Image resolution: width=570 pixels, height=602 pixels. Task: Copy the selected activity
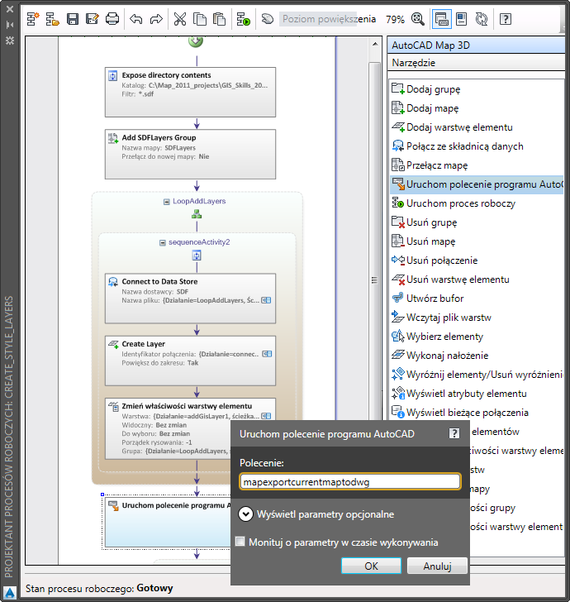pyautogui.click(x=199, y=19)
